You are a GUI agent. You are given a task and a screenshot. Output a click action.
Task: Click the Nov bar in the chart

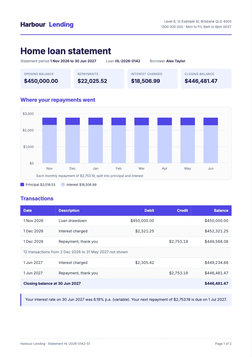tap(49, 140)
